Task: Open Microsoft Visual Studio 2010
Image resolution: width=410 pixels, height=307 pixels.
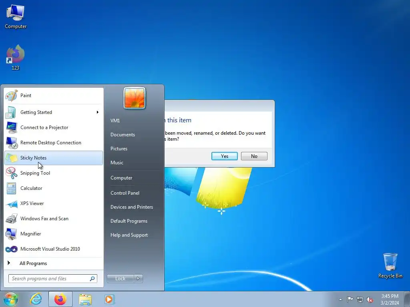Action: [x=54, y=249]
